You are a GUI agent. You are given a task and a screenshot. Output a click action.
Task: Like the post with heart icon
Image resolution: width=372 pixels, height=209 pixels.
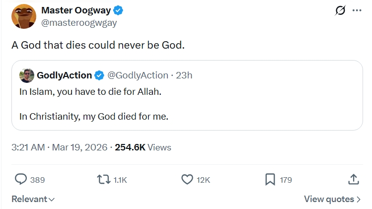click(187, 179)
